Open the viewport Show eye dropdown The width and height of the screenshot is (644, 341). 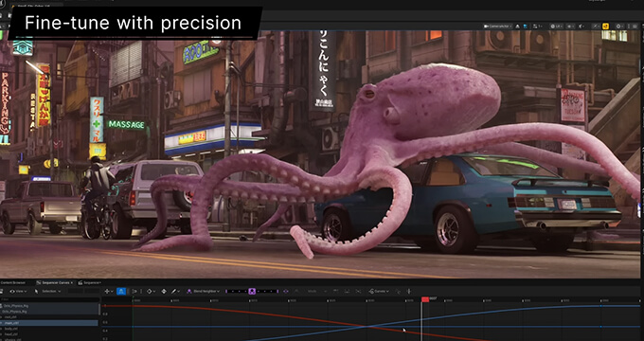click(571, 27)
